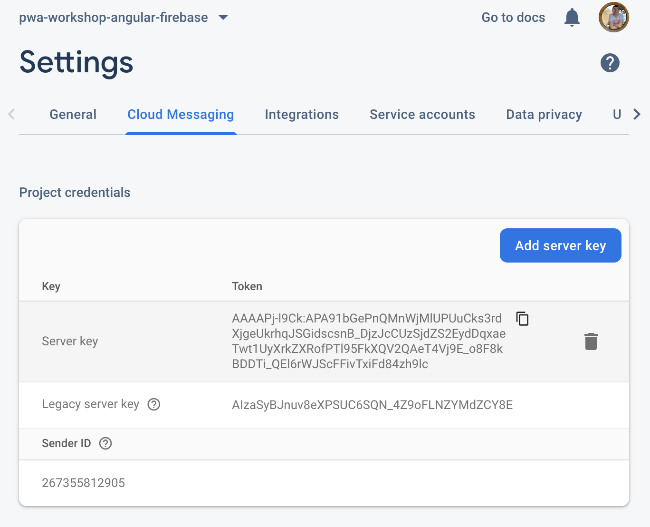Switch to the General tab
This screenshot has height=527, width=650.
pyautogui.click(x=73, y=115)
